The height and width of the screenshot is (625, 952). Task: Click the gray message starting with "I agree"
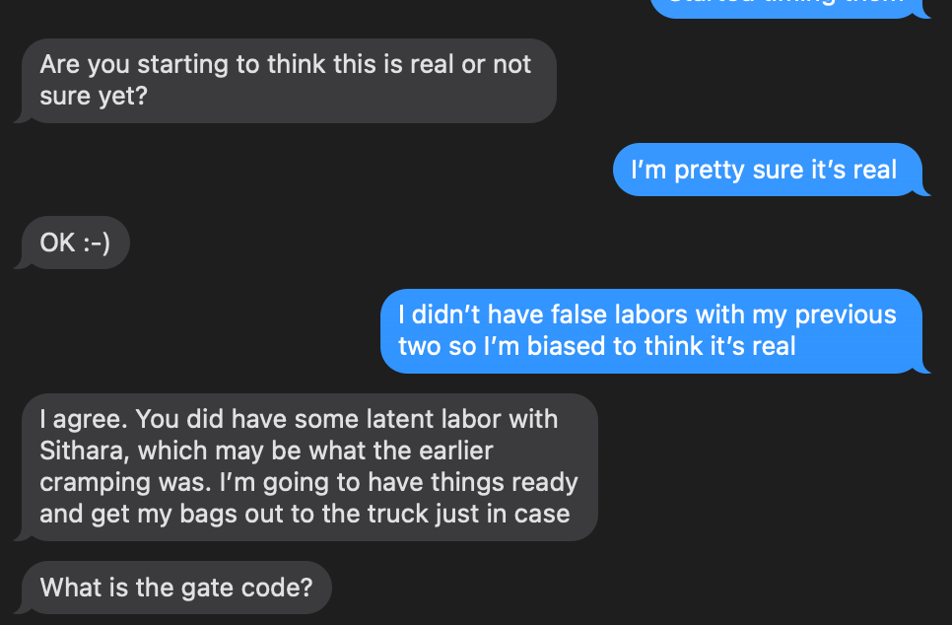(308, 466)
